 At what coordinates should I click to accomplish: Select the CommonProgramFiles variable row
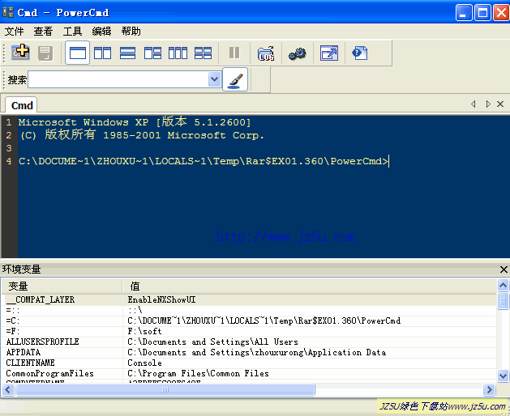(x=249, y=373)
